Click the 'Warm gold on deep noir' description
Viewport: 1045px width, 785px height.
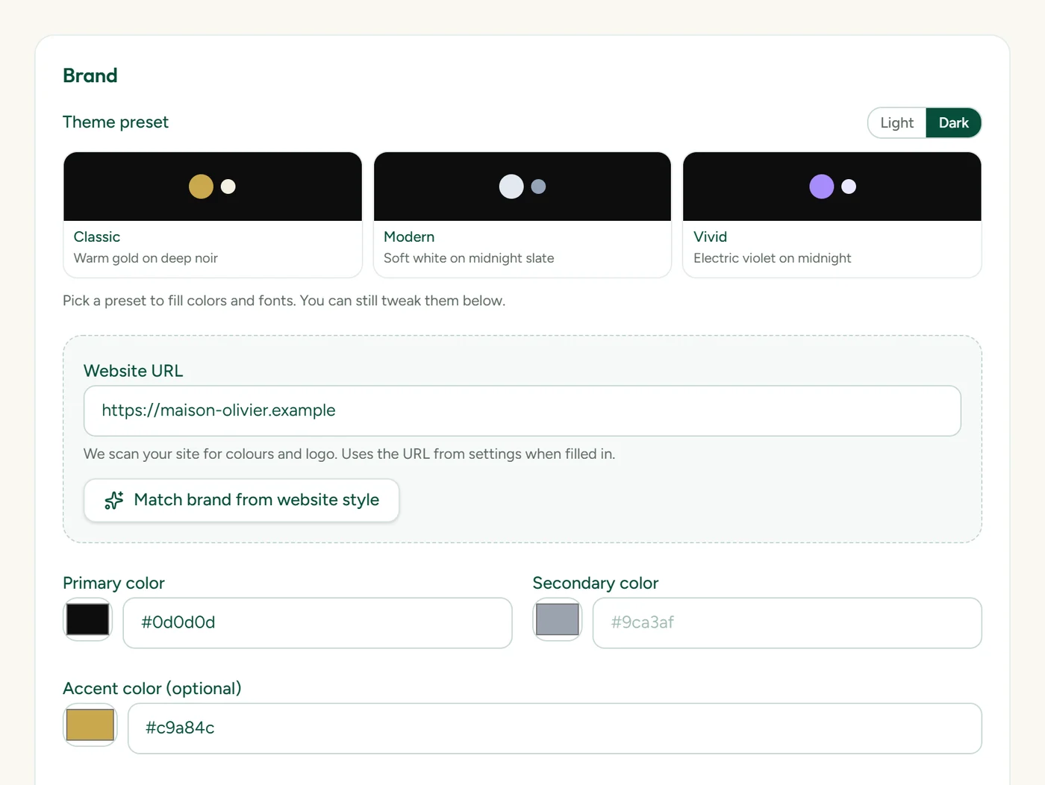point(146,258)
